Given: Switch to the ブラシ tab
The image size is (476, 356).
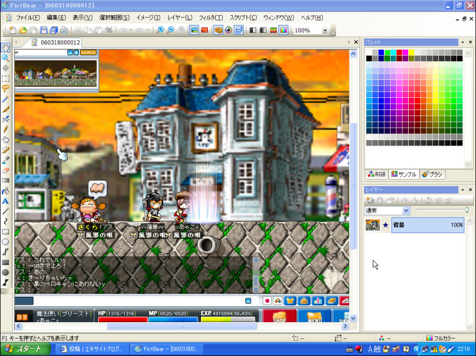Looking at the screenshot, I should pyautogui.click(x=433, y=174).
